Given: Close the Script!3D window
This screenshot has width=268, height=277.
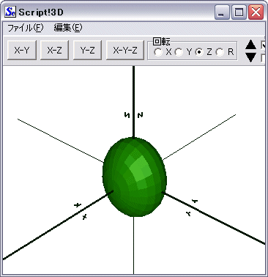Looking at the screenshot, I should pos(256,12).
